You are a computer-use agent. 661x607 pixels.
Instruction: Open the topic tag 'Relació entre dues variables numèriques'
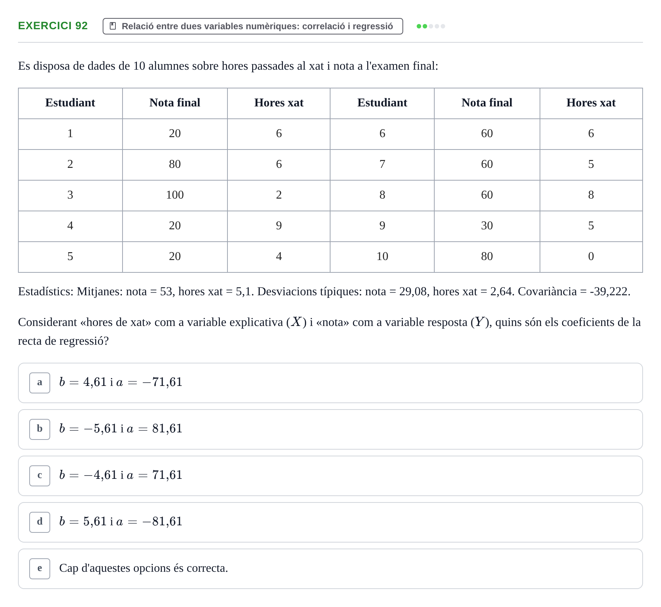pos(253,26)
